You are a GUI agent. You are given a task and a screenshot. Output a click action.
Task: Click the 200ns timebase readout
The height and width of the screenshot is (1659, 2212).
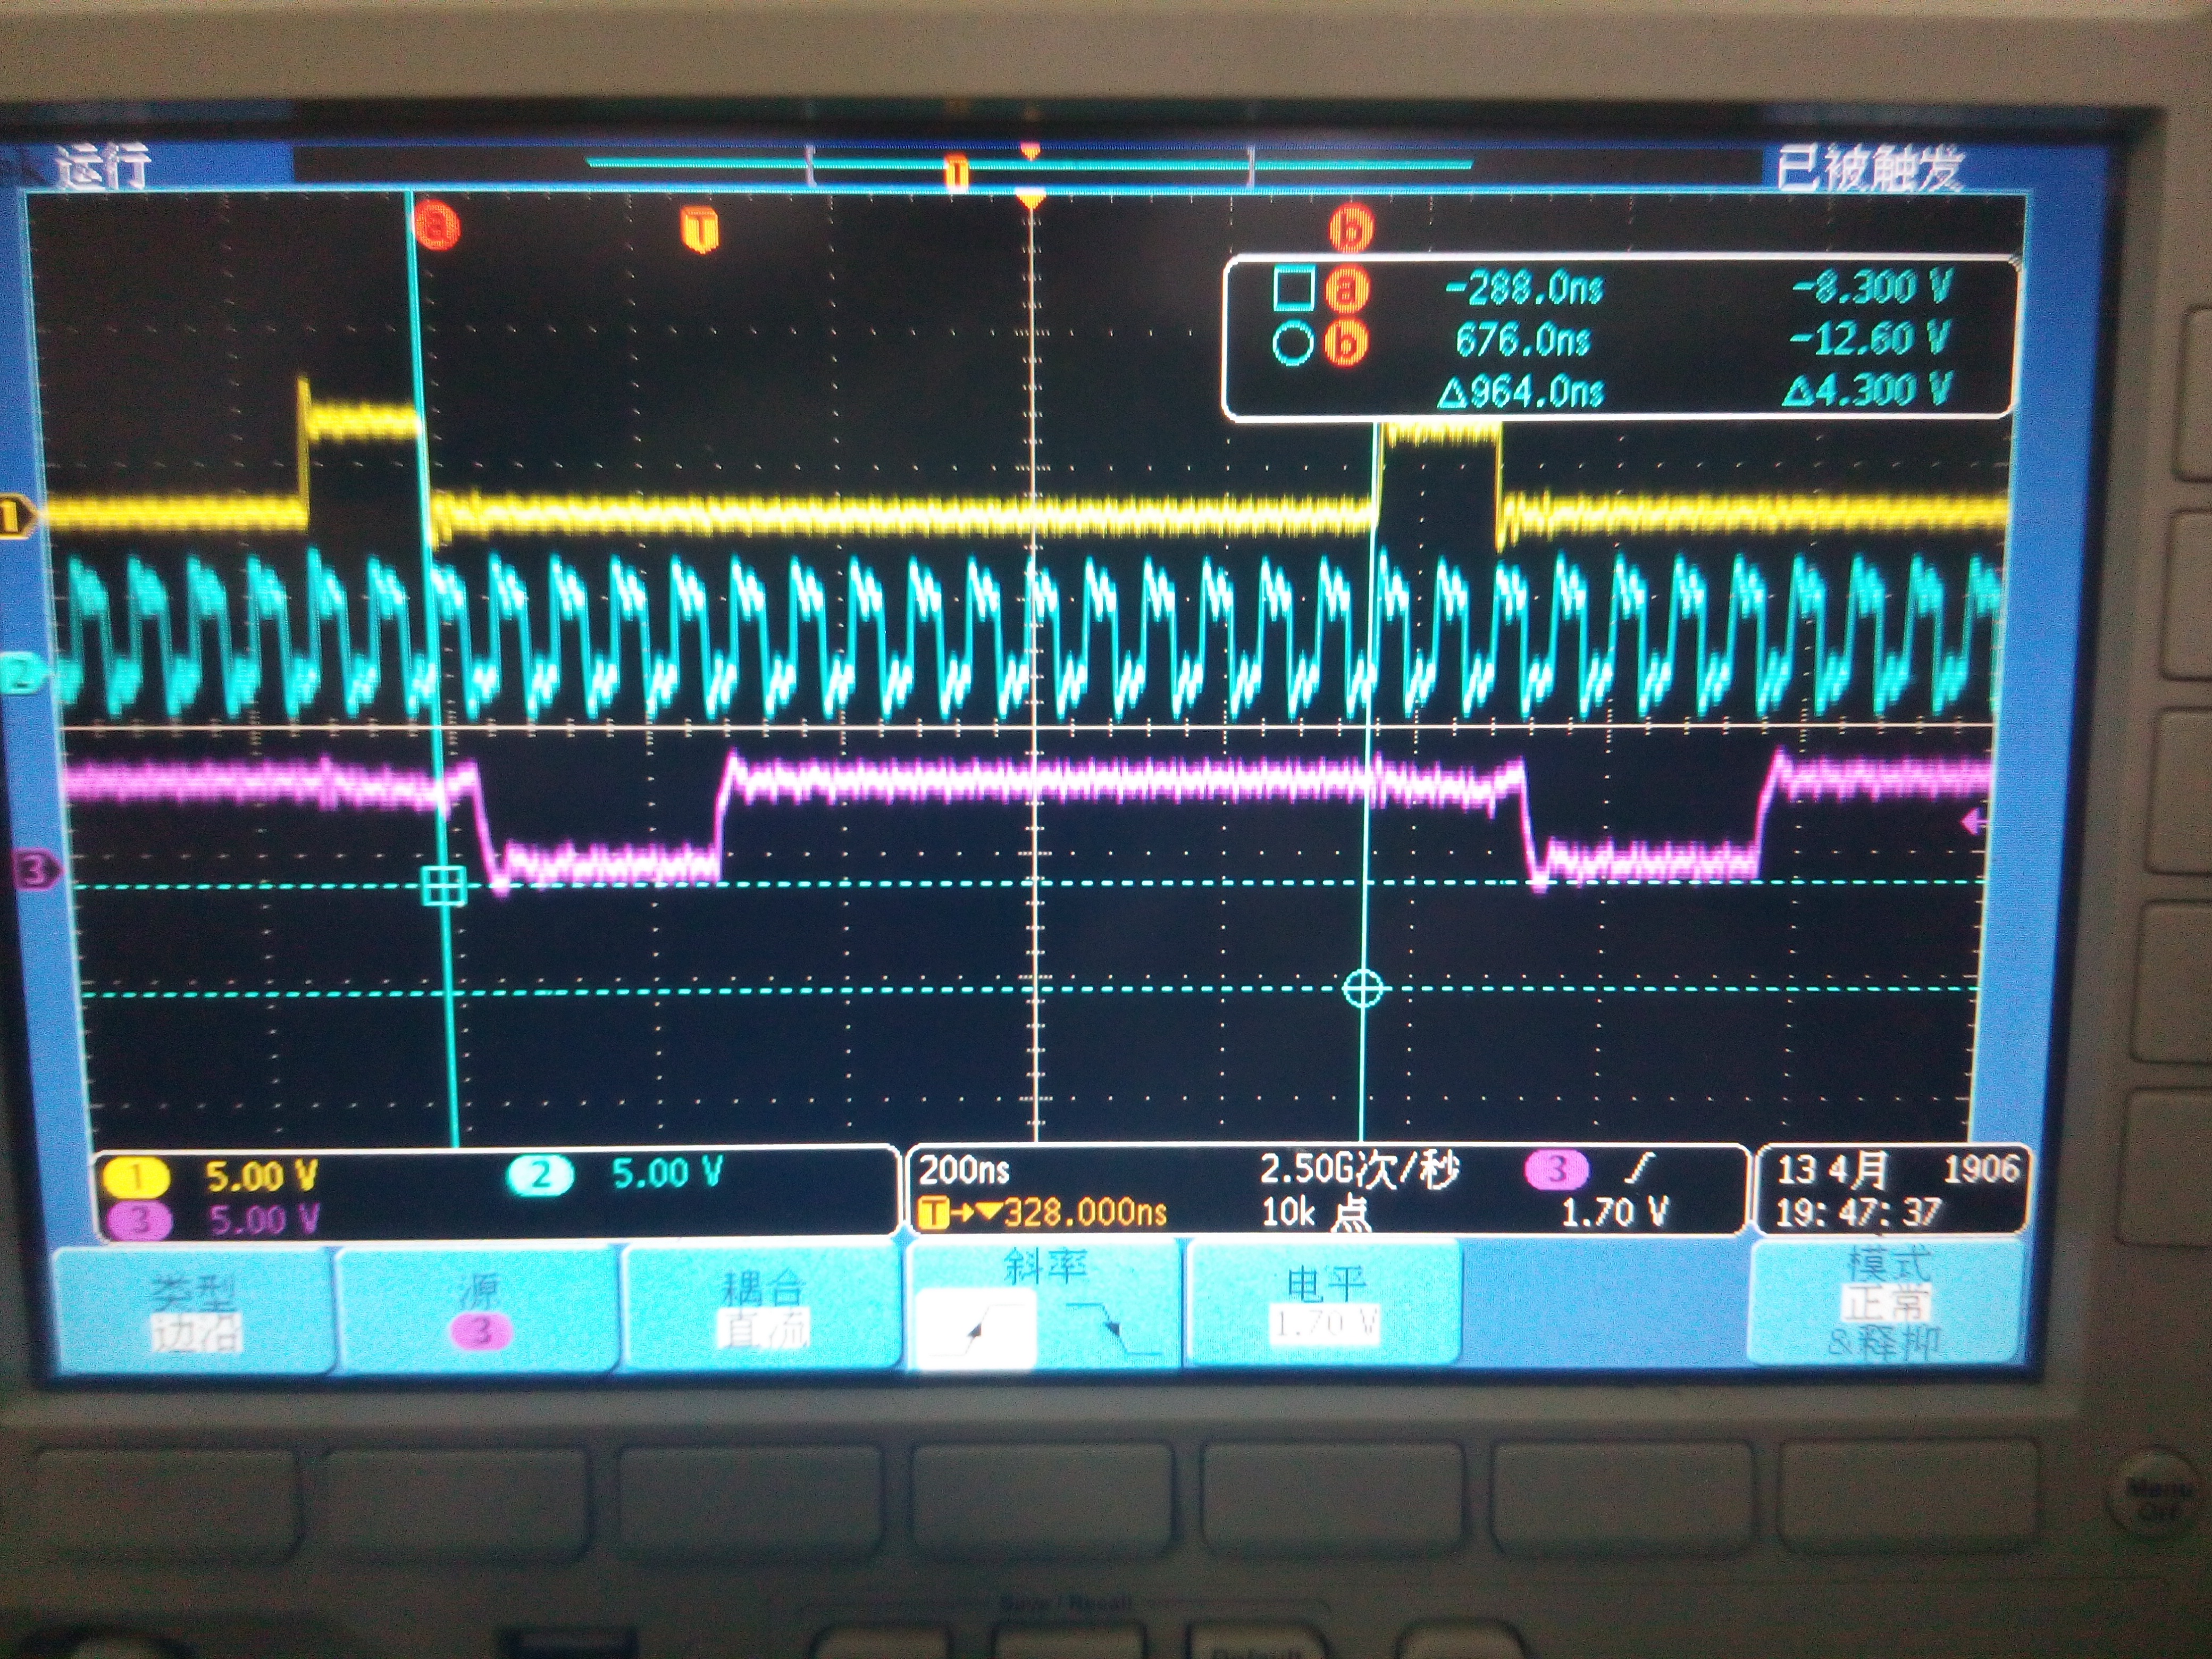[x=964, y=1170]
